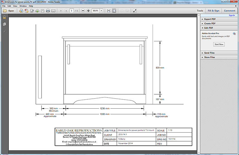Open the View menu
Image resolution: width=239 pixels, height=155 pixels.
(15, 6)
